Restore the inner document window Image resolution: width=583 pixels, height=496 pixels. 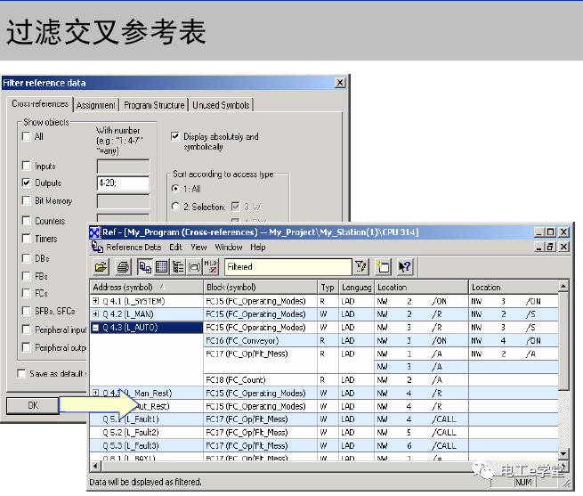[551, 247]
